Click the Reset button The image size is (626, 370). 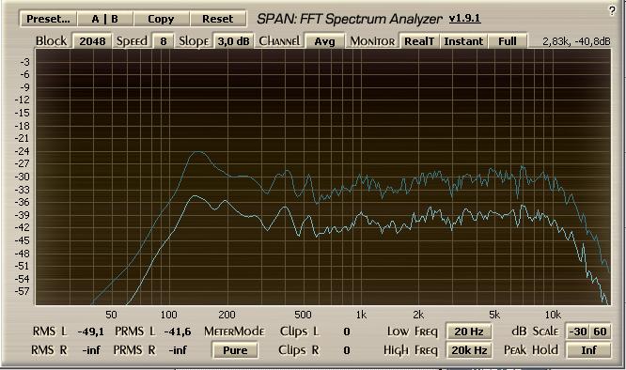point(217,19)
